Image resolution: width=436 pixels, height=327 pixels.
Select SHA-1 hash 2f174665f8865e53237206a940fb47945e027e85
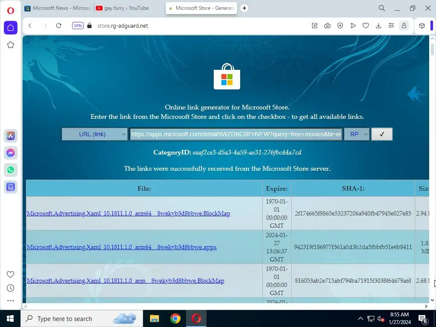353,214
